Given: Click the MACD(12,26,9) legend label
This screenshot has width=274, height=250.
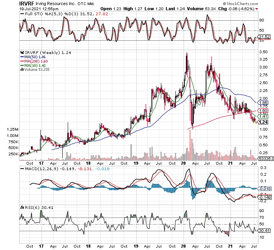Looking at the screenshot, I should click(x=41, y=169).
